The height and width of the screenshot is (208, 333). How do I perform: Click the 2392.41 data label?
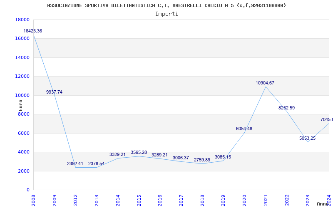(x=75, y=163)
